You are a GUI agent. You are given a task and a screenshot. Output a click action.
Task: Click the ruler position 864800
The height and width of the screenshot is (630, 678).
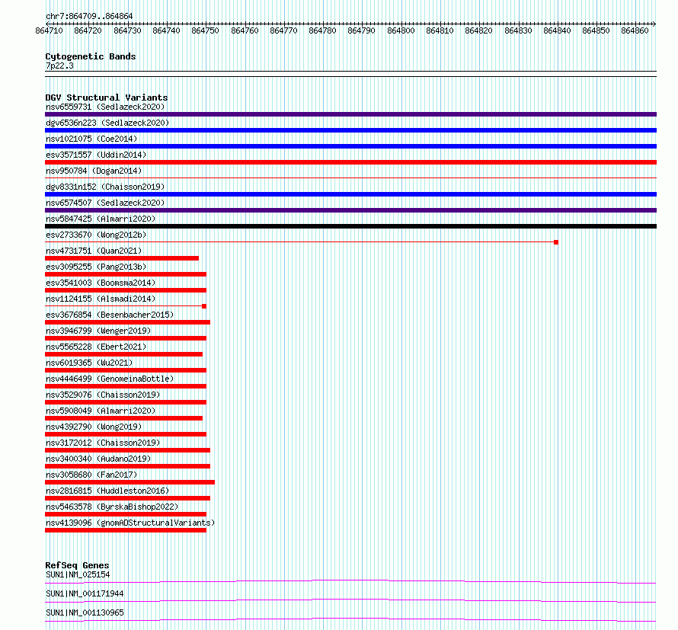coord(401,30)
